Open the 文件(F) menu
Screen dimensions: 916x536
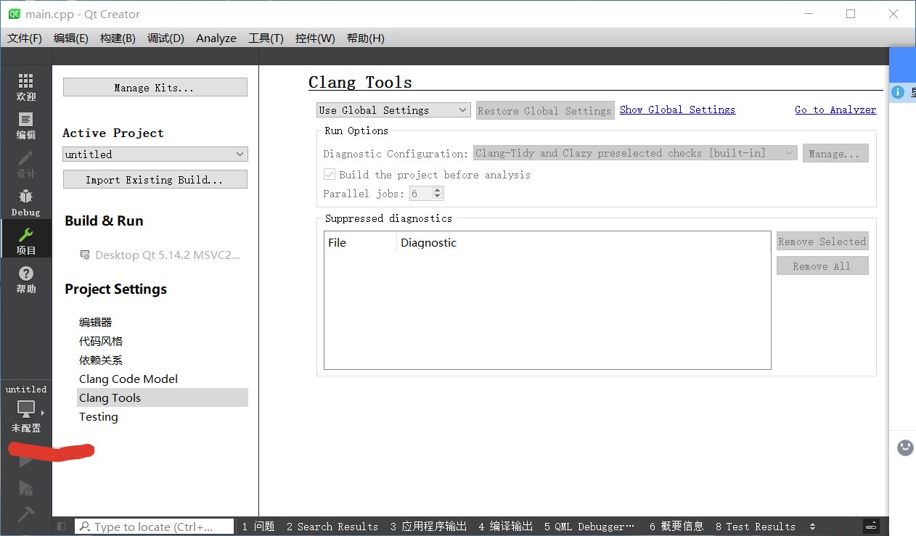click(x=25, y=38)
